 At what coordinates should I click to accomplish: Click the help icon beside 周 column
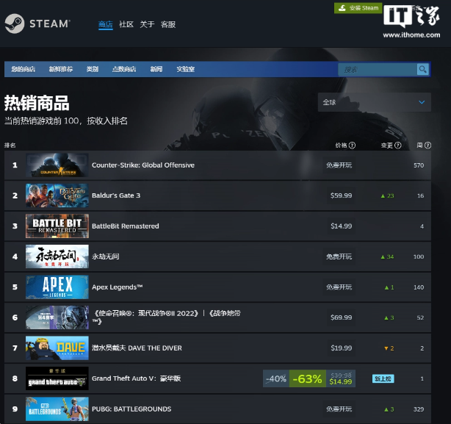[x=427, y=145]
